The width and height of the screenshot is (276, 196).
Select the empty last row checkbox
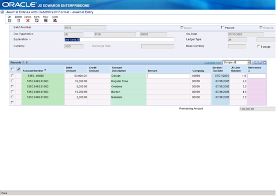[12, 102]
